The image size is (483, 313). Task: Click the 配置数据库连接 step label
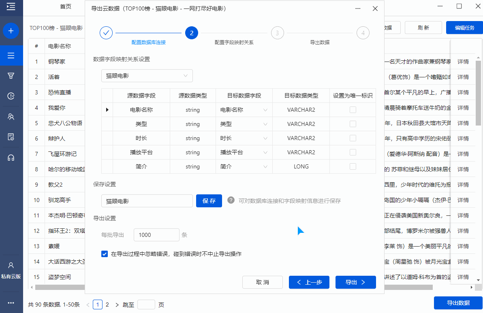[x=148, y=43]
